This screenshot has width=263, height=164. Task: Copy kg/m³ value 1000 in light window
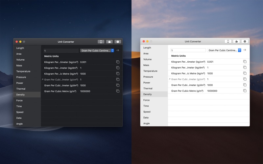point(245,73)
